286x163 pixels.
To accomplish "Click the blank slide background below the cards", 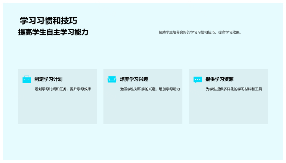I will pos(143,143).
